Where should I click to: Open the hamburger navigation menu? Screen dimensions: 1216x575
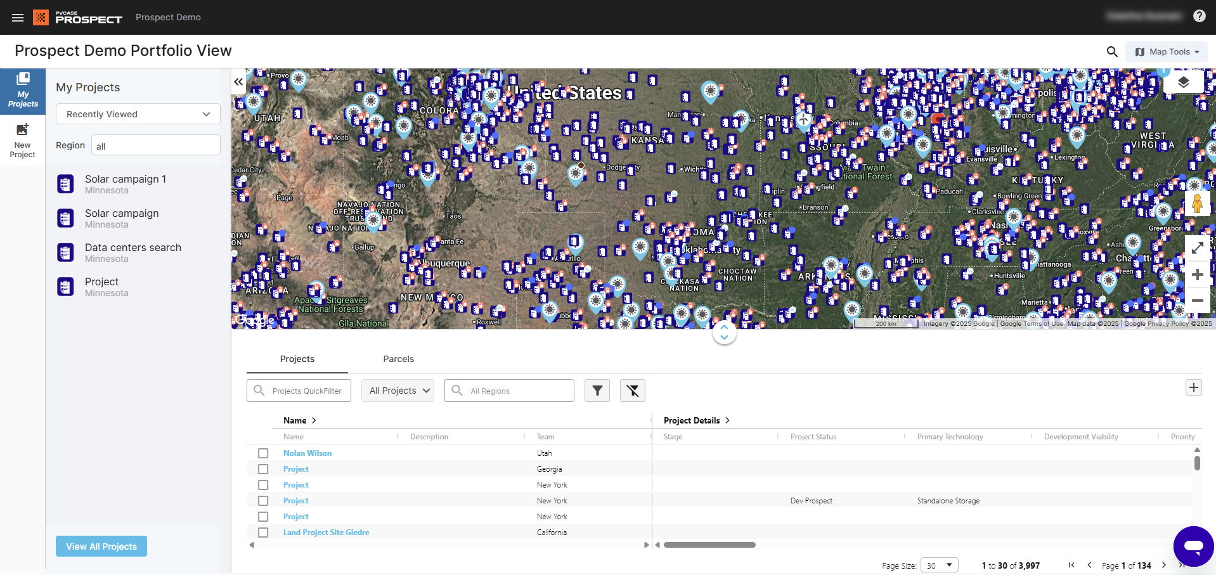[18, 17]
